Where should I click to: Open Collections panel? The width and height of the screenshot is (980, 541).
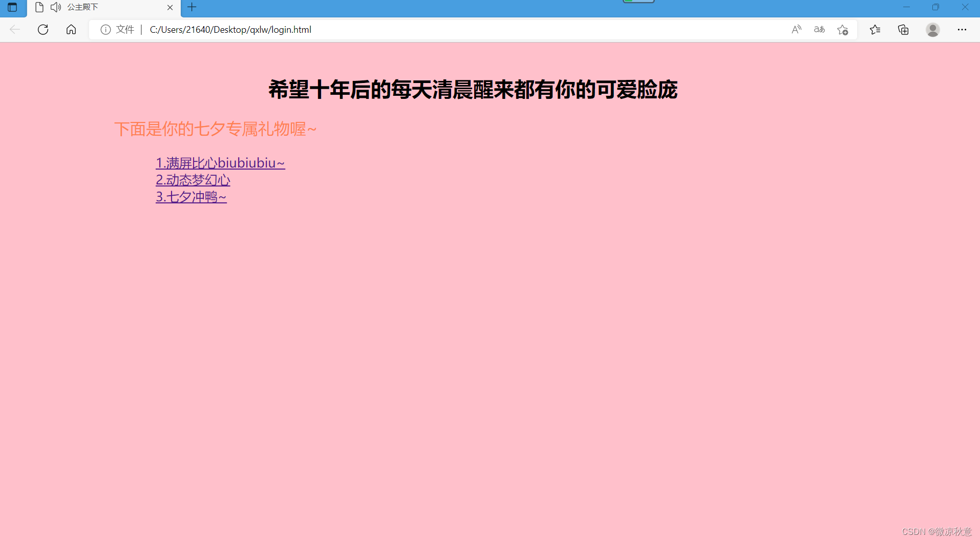[904, 30]
